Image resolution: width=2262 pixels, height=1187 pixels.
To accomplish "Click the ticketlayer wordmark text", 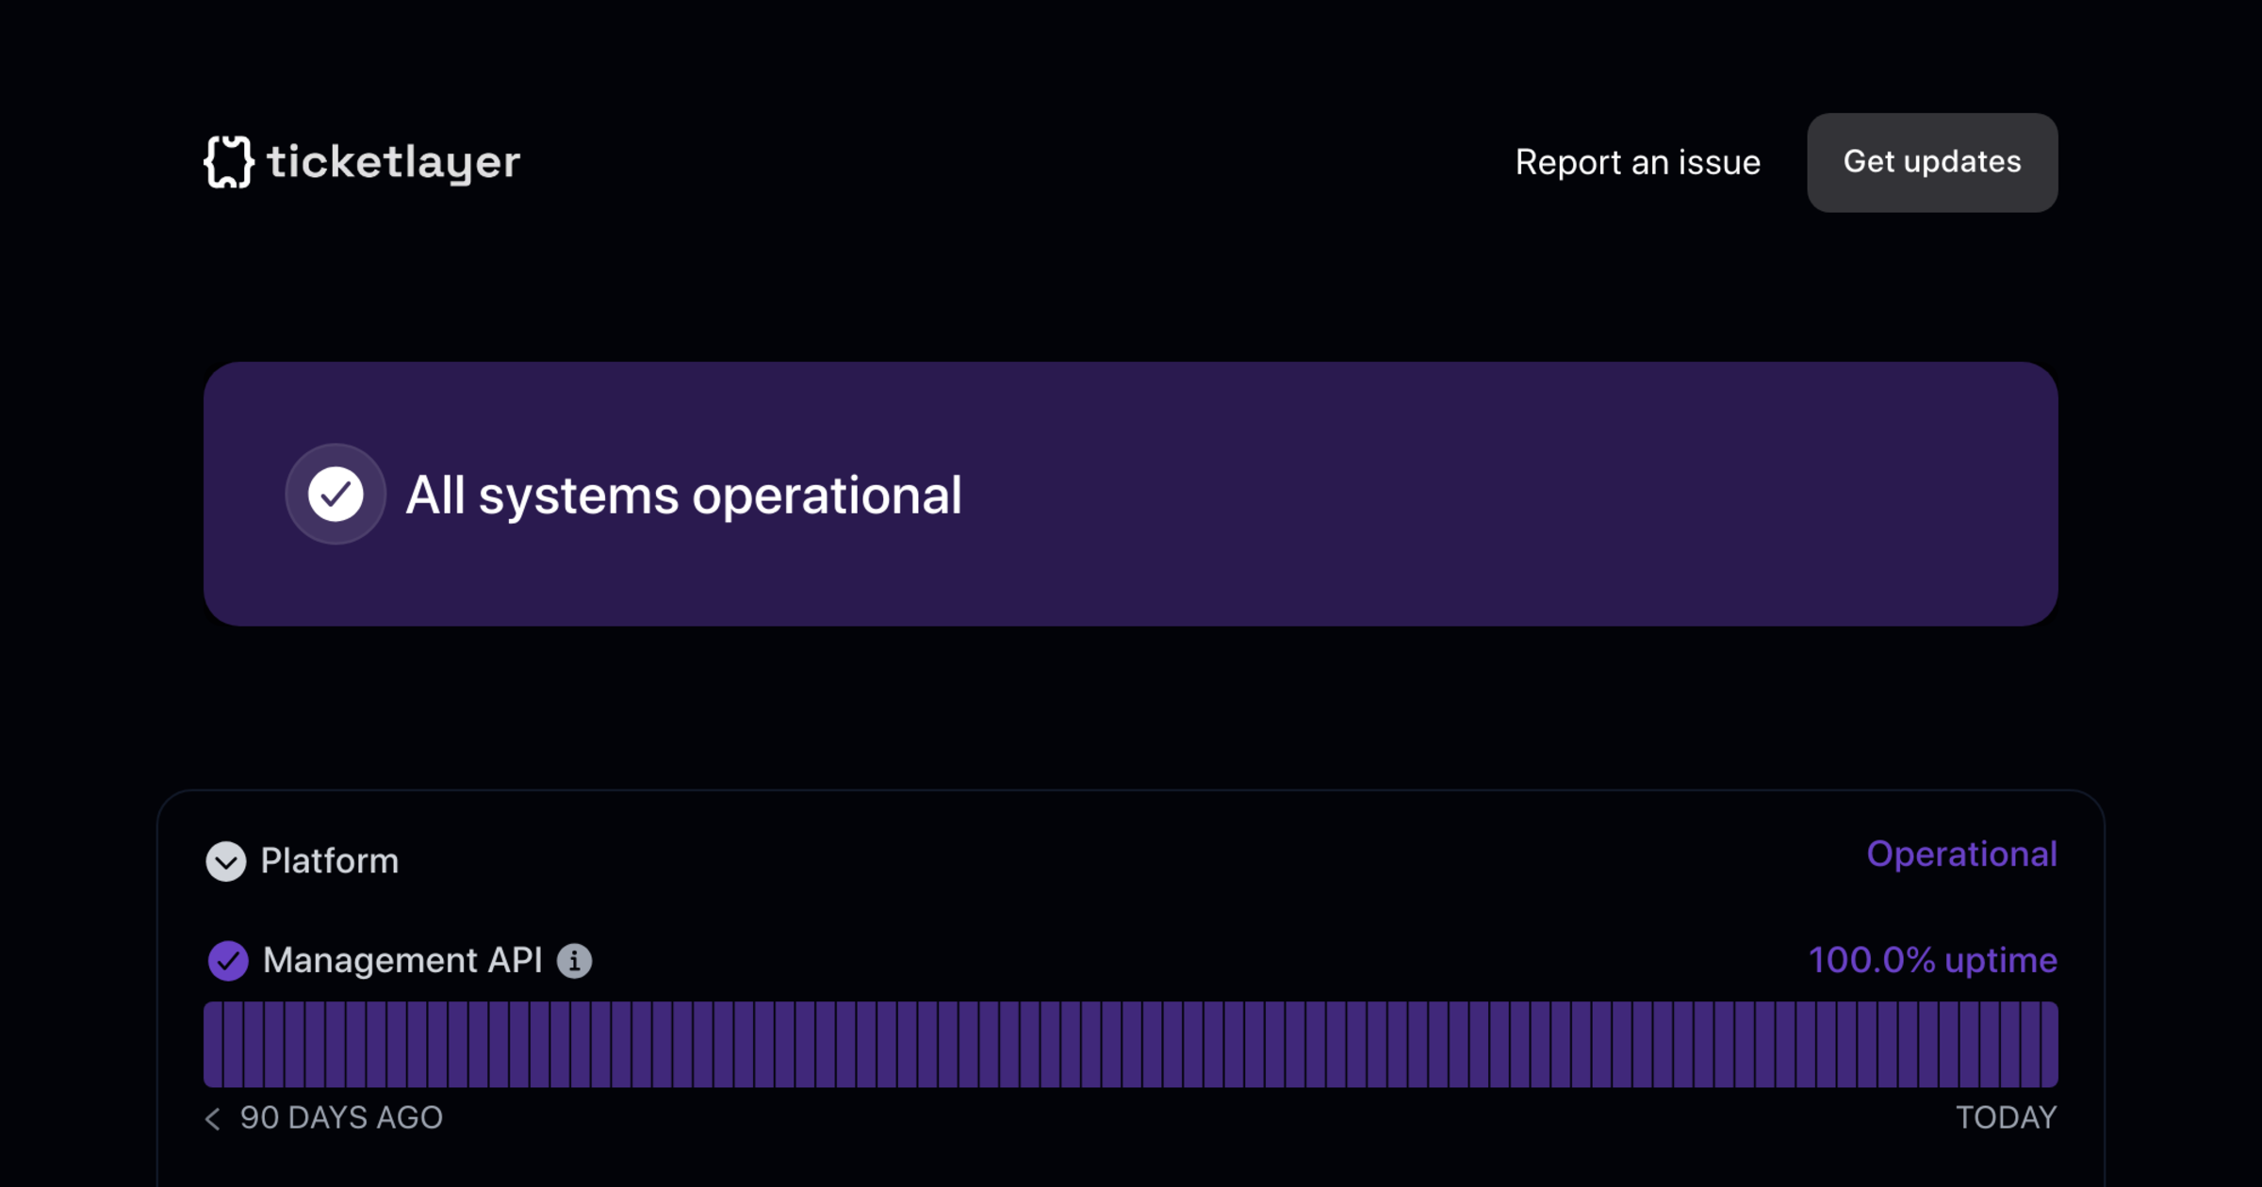I will tap(393, 162).
